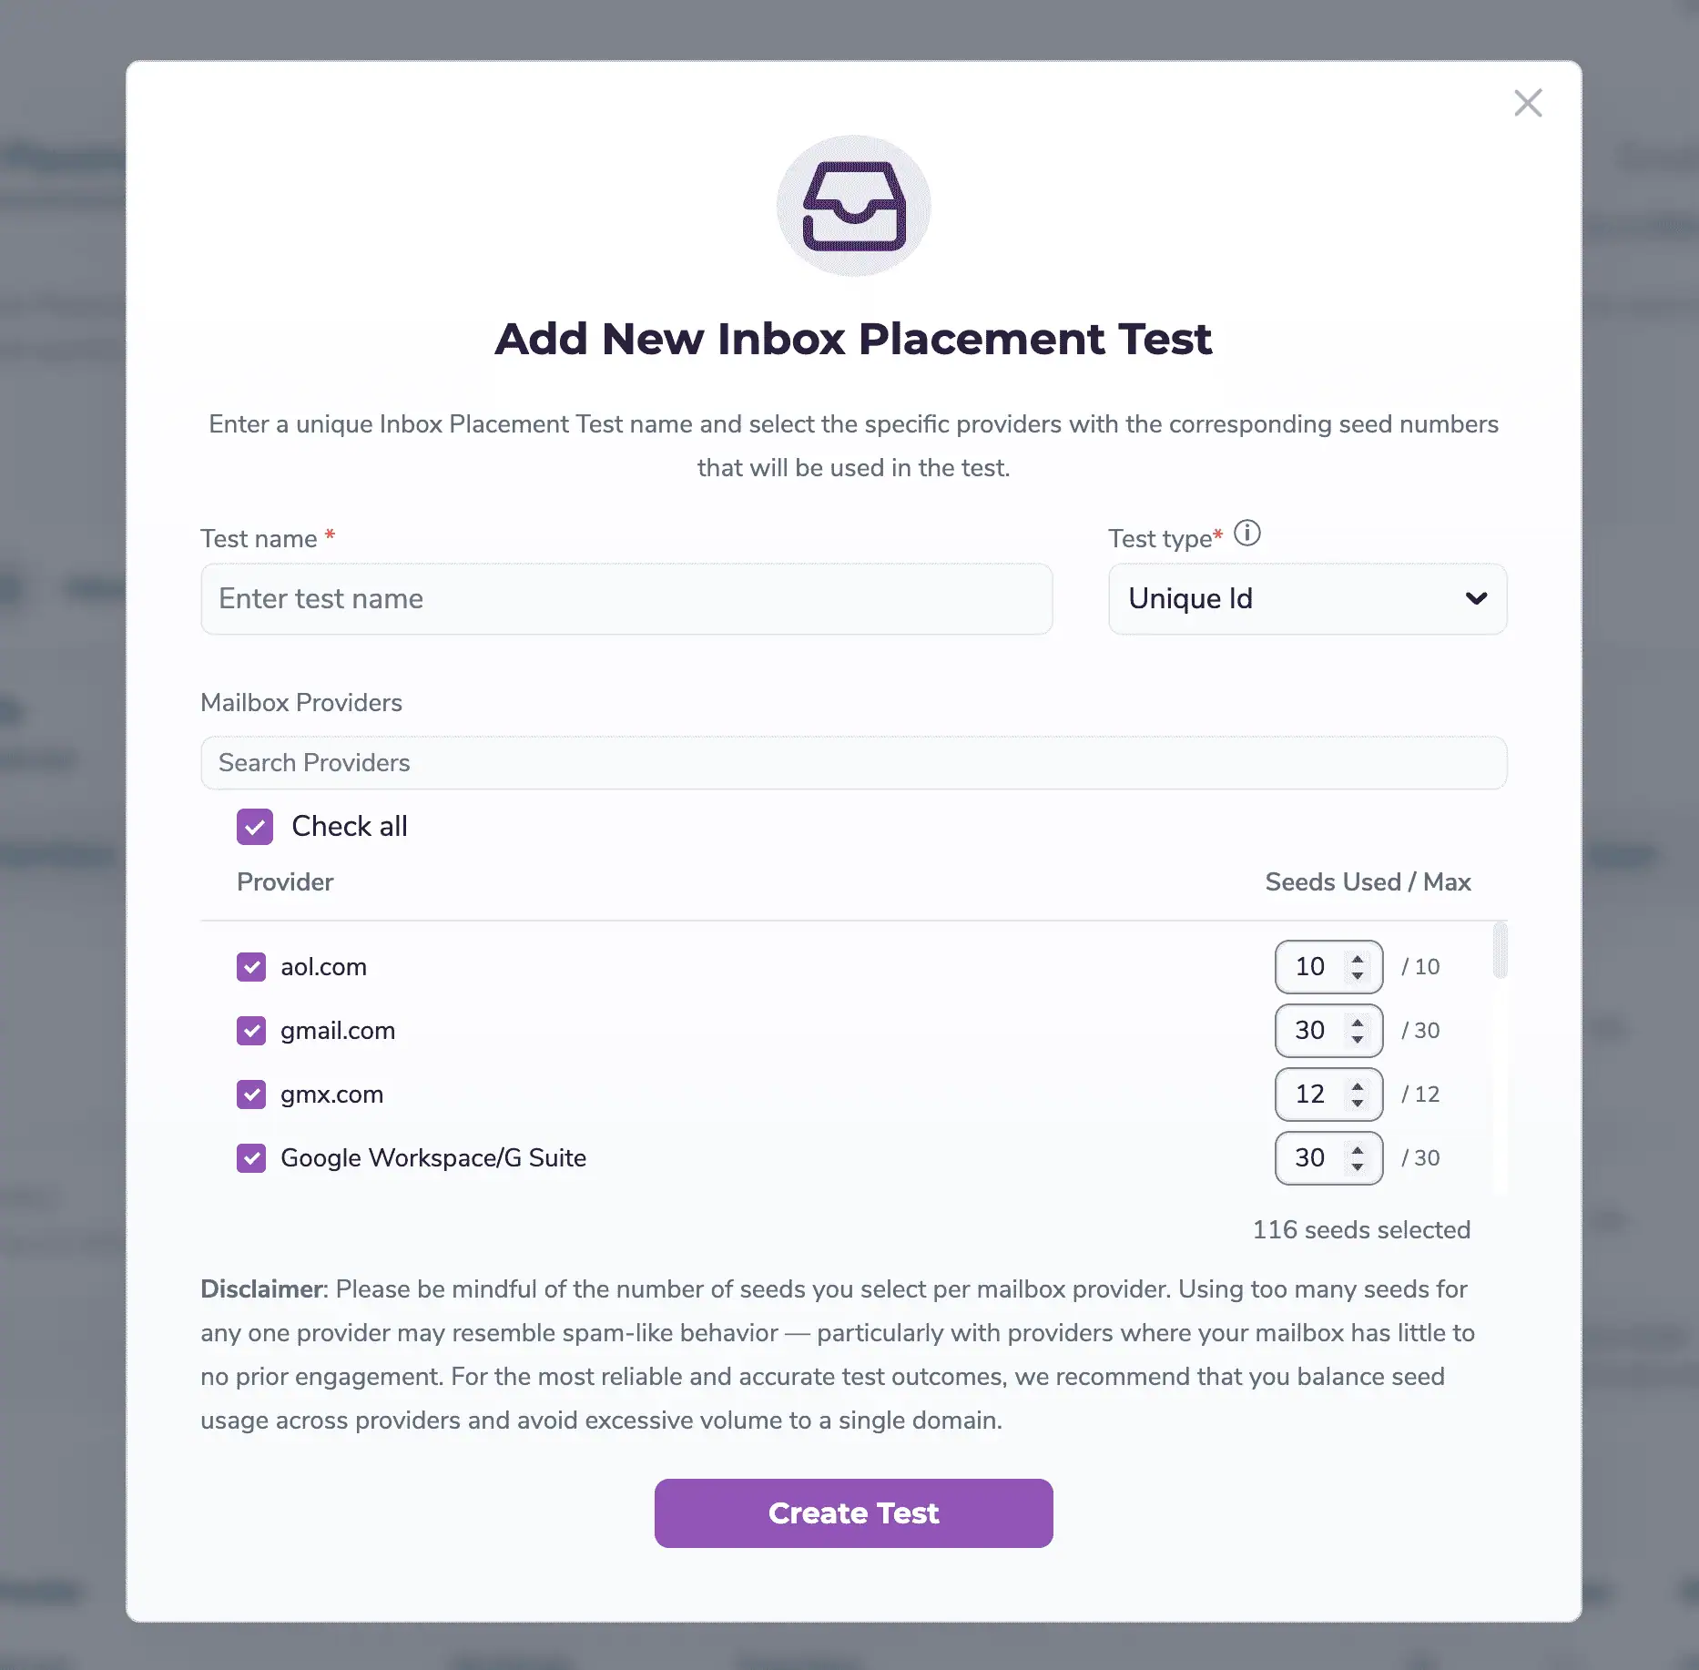Click the 116 seeds selected text
The height and width of the screenshot is (1670, 1699).
tap(1361, 1229)
